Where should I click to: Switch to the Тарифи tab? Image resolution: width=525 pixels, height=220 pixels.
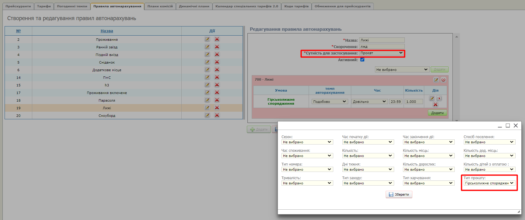[44, 6]
